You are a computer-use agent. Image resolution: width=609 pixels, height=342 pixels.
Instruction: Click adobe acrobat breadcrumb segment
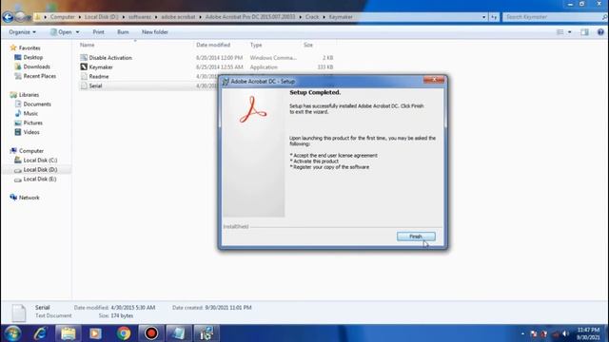(178, 17)
